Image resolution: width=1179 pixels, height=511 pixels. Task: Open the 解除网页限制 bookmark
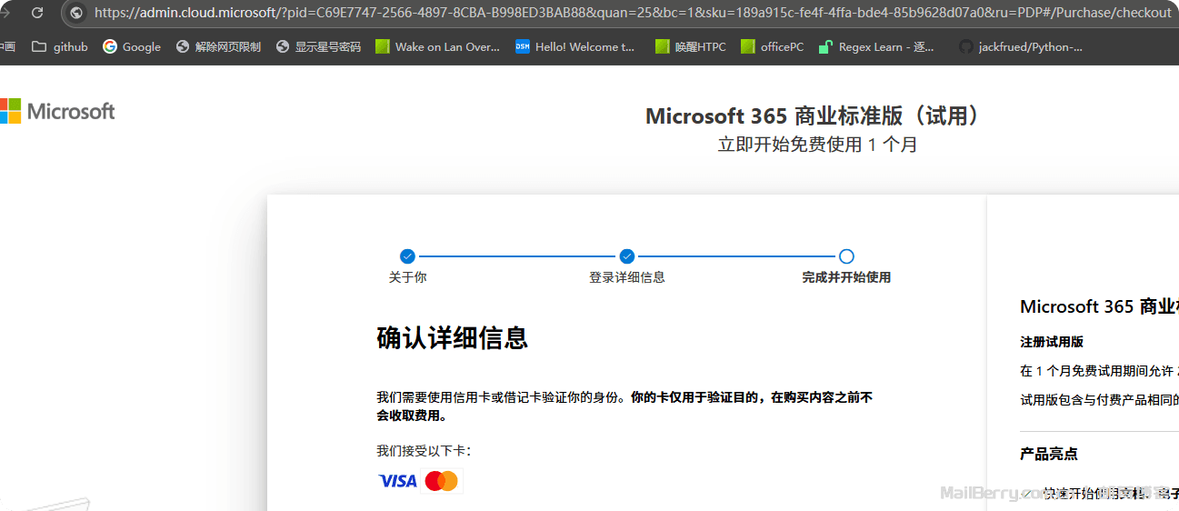click(x=218, y=46)
